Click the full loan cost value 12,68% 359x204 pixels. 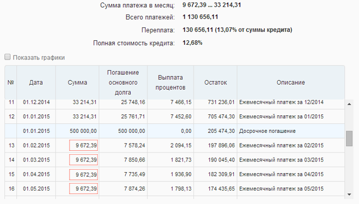point(192,43)
